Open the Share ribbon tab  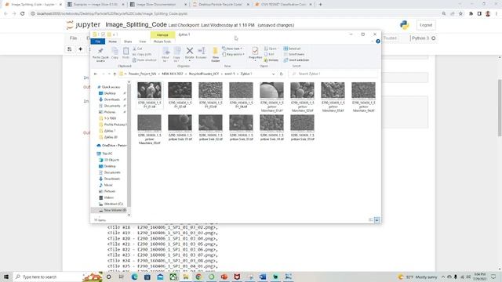pos(128,42)
